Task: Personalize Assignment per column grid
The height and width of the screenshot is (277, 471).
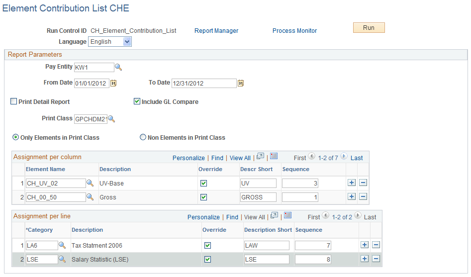Action: pyautogui.click(x=188, y=158)
